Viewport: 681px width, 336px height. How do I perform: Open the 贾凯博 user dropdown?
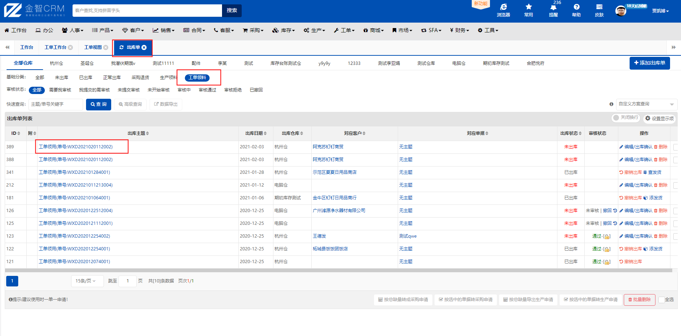pos(661,11)
